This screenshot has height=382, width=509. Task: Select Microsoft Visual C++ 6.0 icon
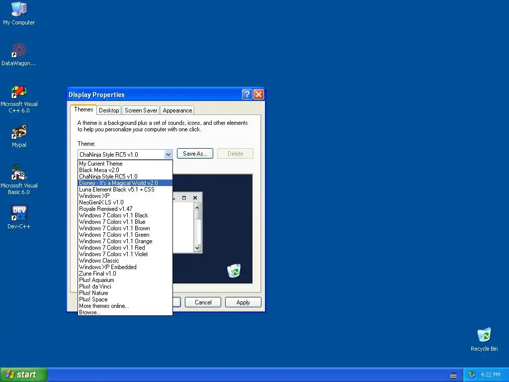click(x=19, y=99)
